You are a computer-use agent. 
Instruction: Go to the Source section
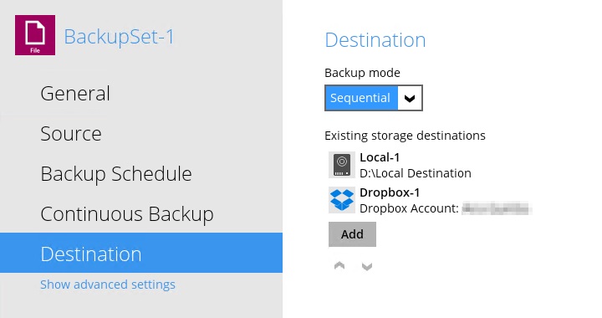[x=71, y=134]
